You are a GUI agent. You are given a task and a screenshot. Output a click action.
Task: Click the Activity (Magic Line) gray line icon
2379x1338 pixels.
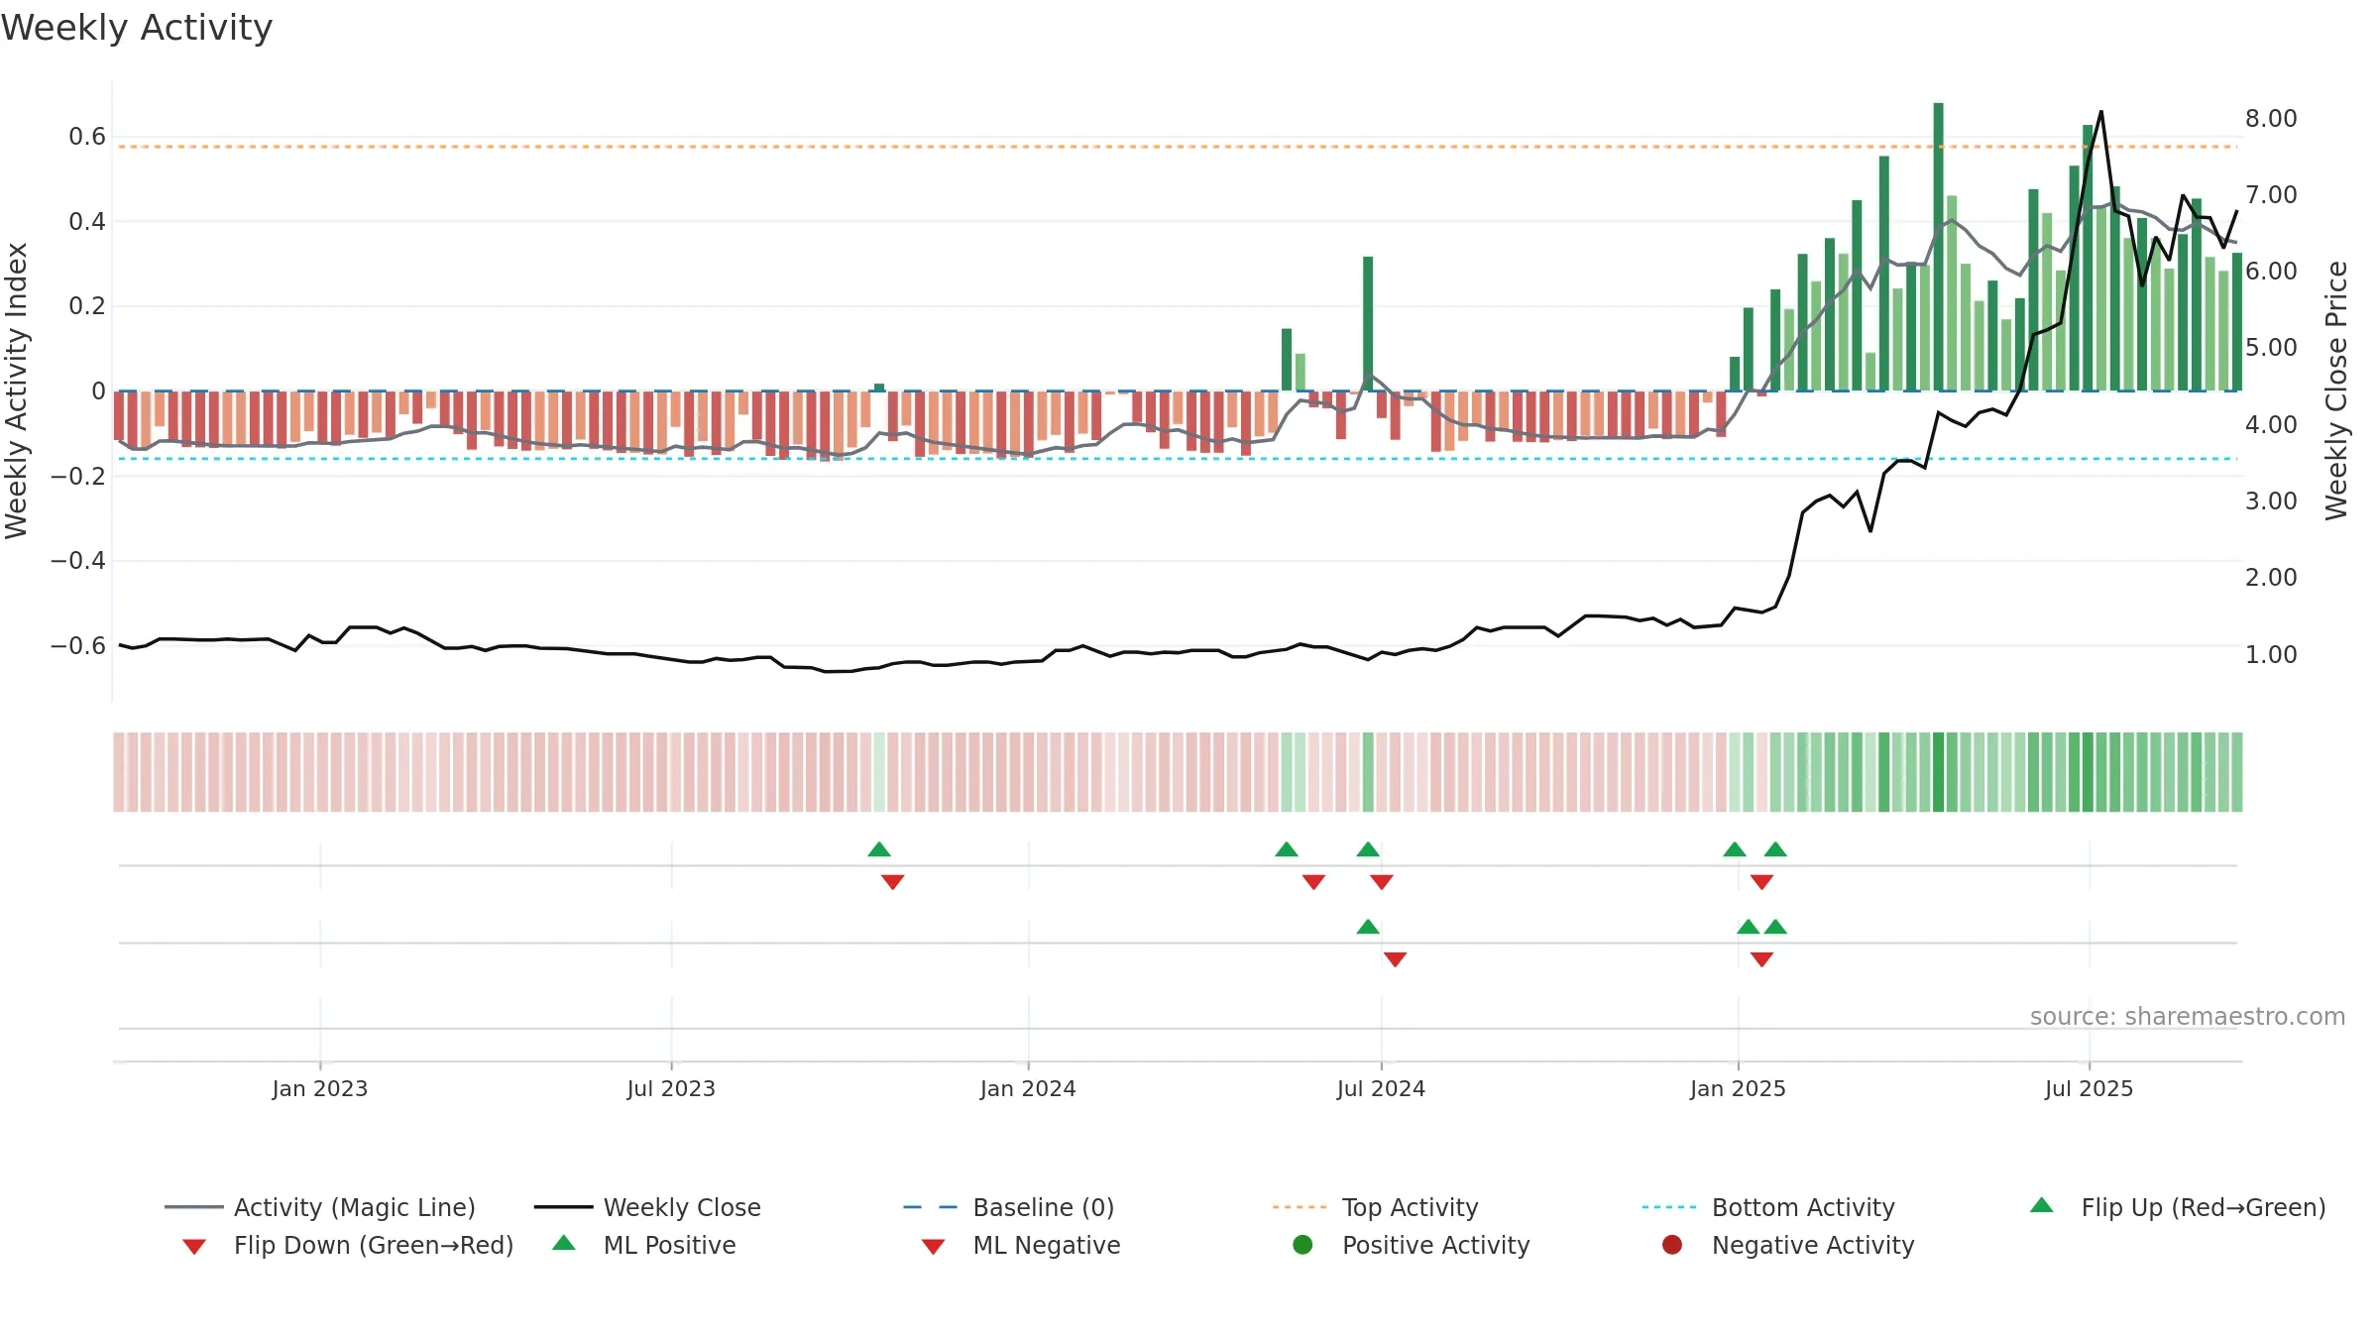[x=194, y=1207]
